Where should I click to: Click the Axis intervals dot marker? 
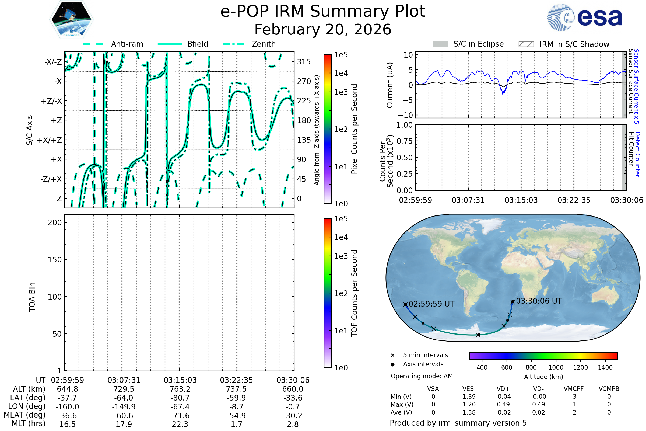(x=392, y=364)
